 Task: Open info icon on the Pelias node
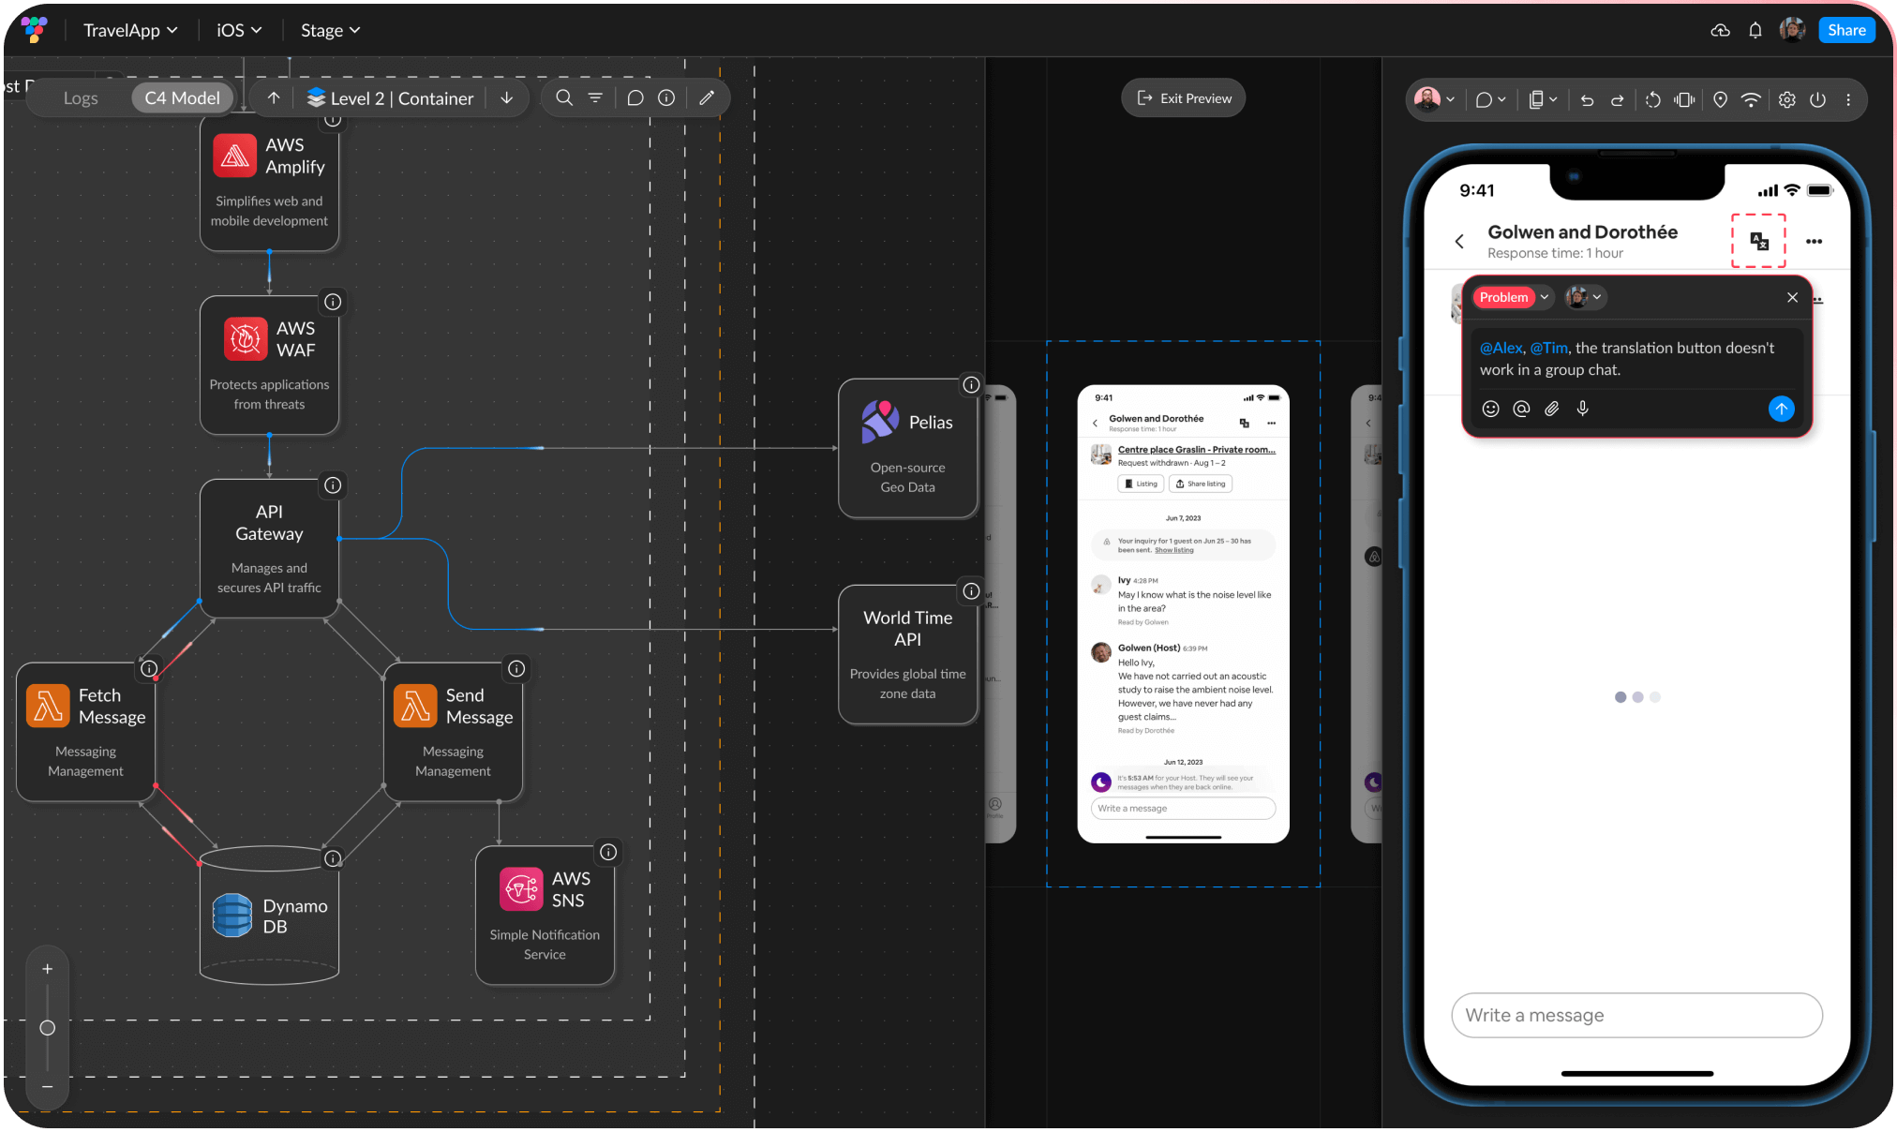tap(971, 385)
